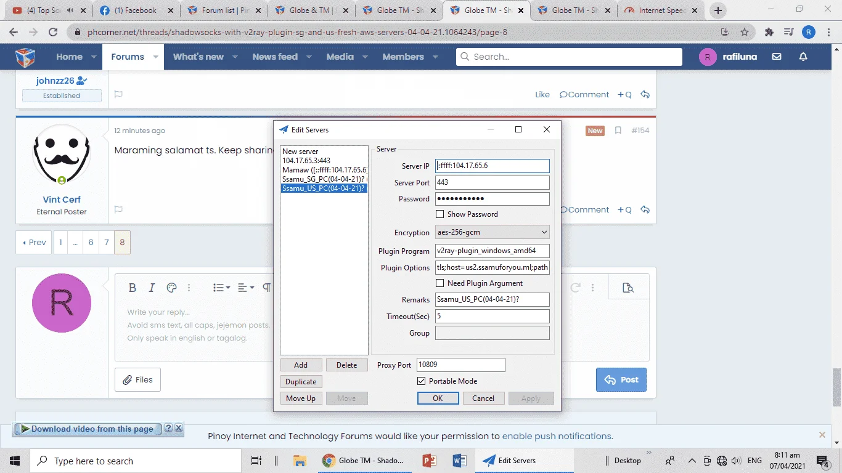Image resolution: width=842 pixels, height=473 pixels.
Task: Open a new Chrome tab
Action: point(718,10)
